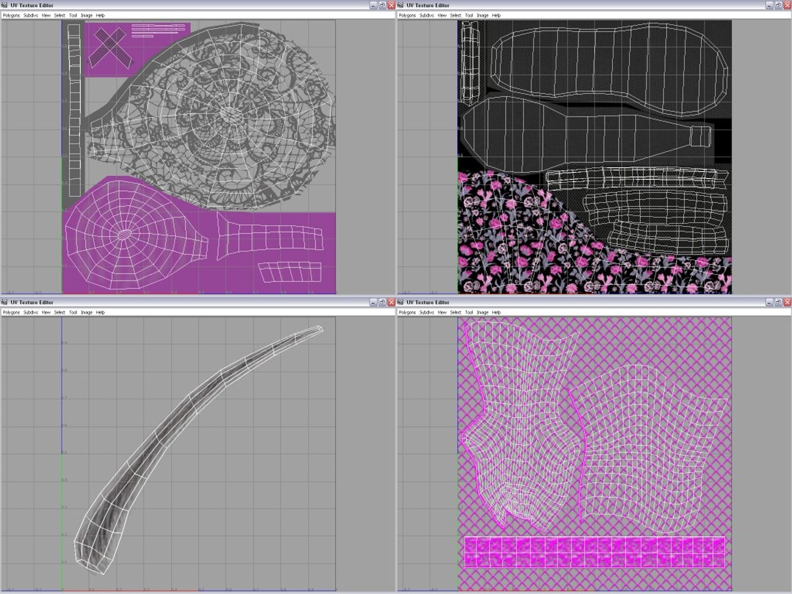
Task: Click title bar icon of shoe sole window
Action: pos(400,5)
